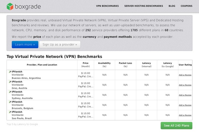The height and width of the screenshot is (132, 199).
Task: Click the boxgrade wordmark text
Action: coord(28,7)
